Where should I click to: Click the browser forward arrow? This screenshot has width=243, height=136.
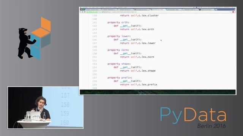(x=82, y=12)
